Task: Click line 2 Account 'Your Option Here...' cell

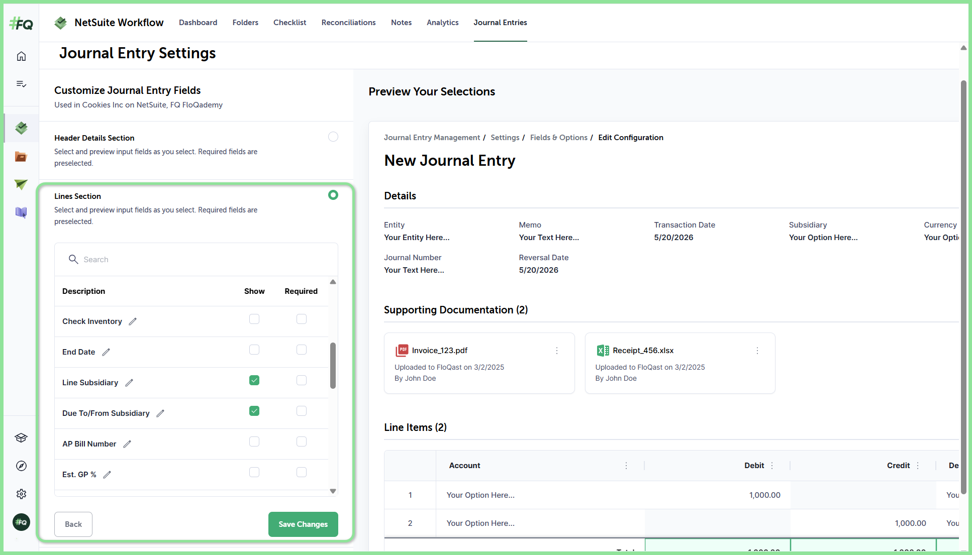Action: click(x=540, y=523)
